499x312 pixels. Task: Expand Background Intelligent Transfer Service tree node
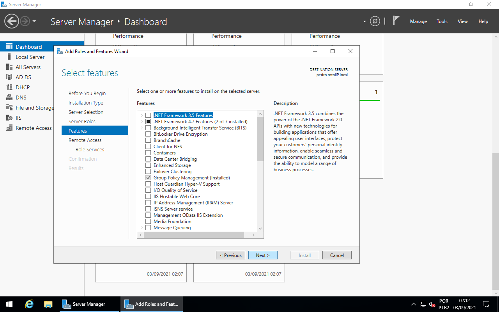pyautogui.click(x=142, y=128)
